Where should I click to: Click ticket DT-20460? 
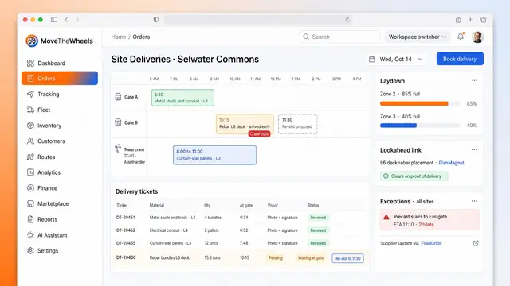pos(126,257)
